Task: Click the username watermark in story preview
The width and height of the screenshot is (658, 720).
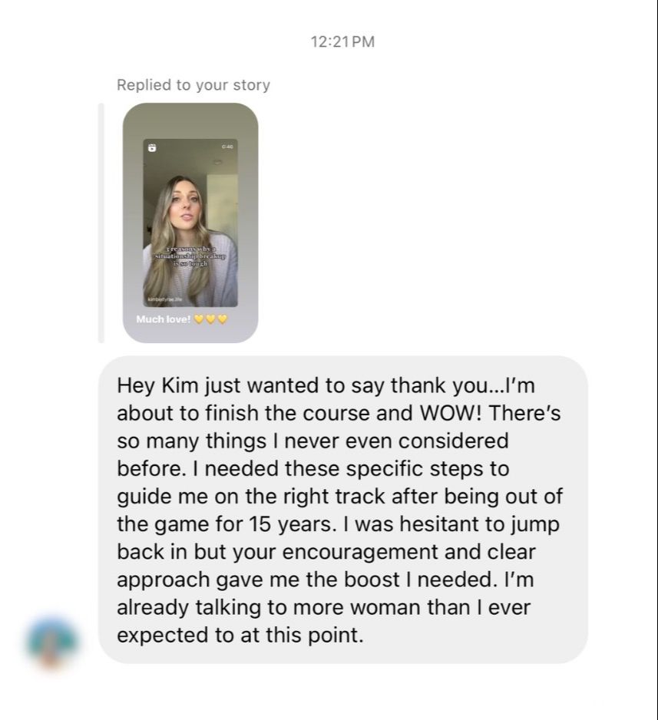Action: (164, 299)
